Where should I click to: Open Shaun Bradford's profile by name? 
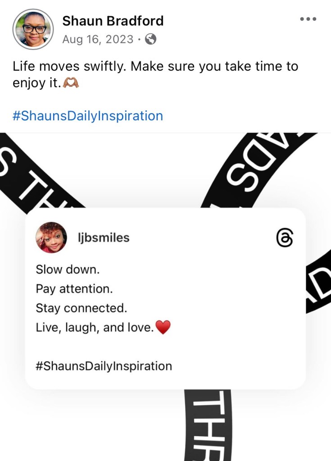pyautogui.click(x=113, y=21)
